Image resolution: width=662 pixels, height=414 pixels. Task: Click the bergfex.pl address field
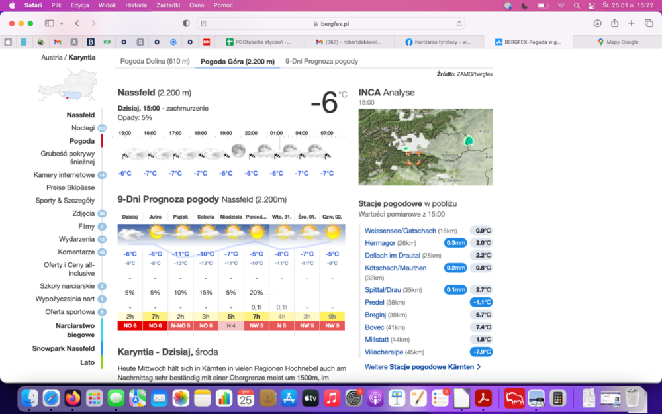(331, 23)
